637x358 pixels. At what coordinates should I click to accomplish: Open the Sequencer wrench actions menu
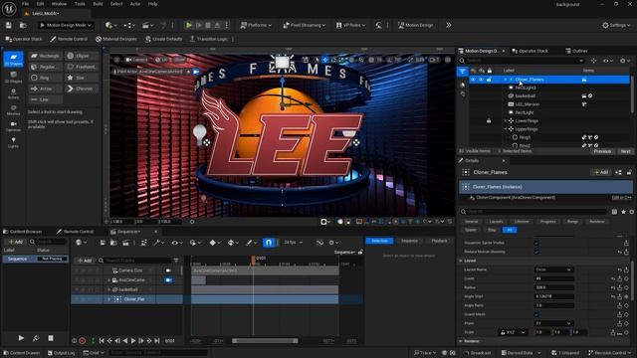(x=159, y=243)
